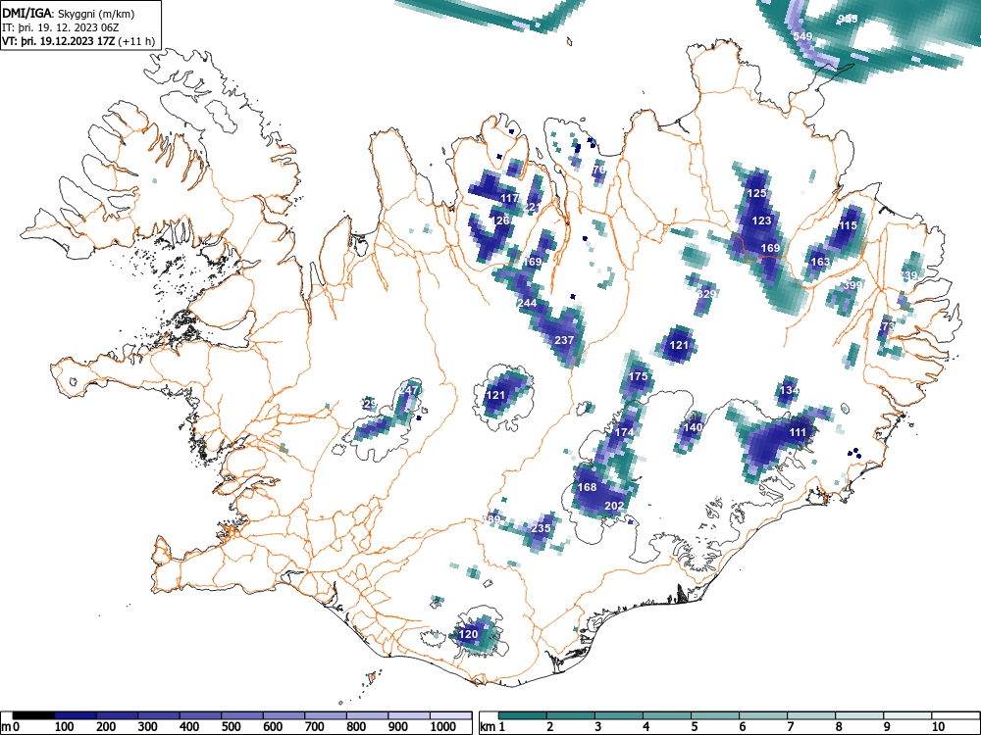Click the visibility value '140' on the map

[x=693, y=427]
